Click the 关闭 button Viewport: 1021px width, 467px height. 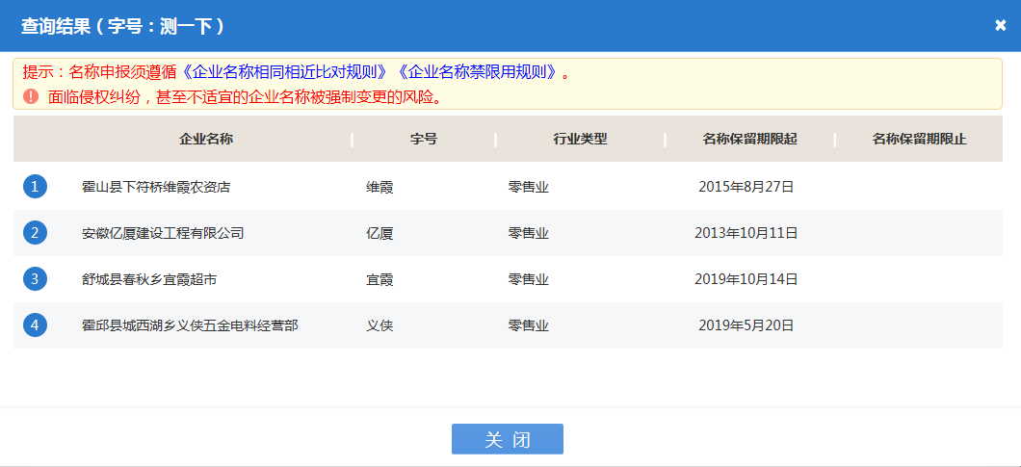click(507, 439)
